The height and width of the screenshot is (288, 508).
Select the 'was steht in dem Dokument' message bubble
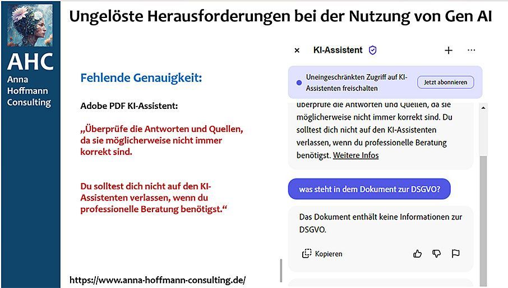pos(370,189)
